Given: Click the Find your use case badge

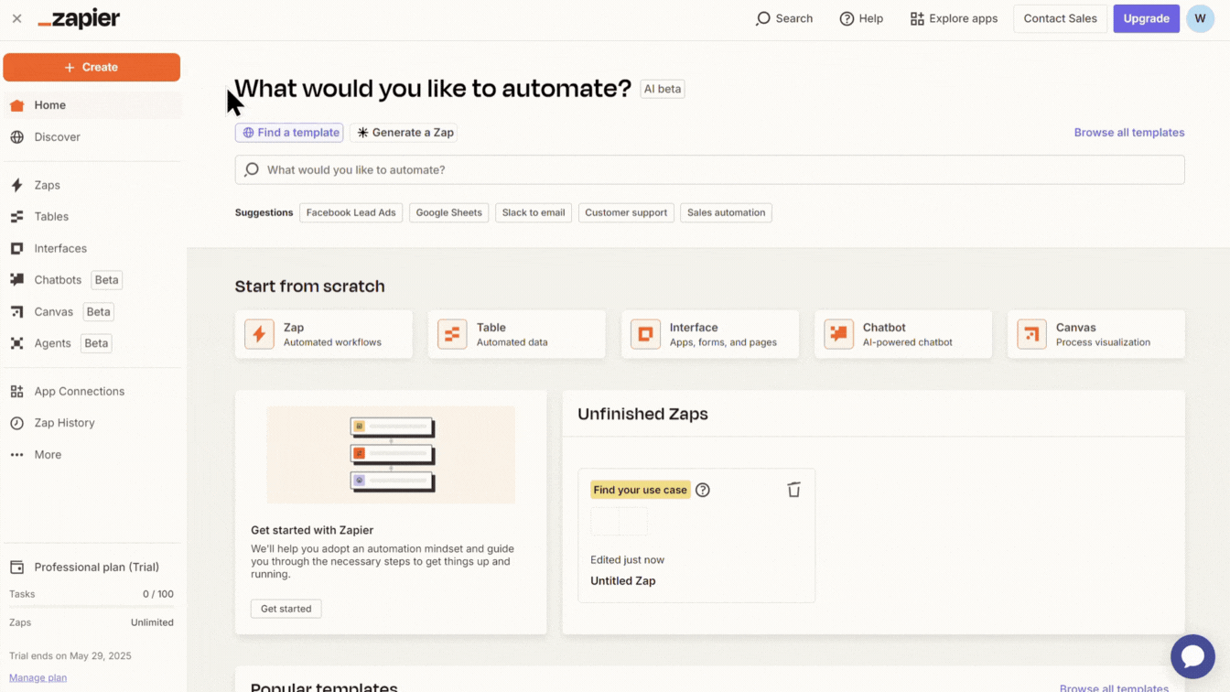Looking at the screenshot, I should [x=640, y=490].
